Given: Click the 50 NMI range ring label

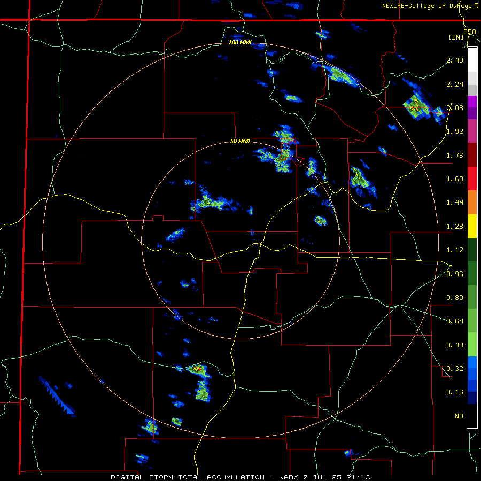Looking at the screenshot, I should [240, 142].
